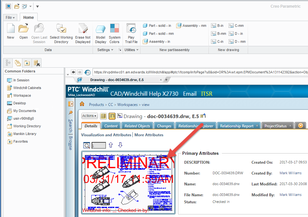Create new Assembly - in
This screenshot has height=217, width=308.
click(x=157, y=41)
